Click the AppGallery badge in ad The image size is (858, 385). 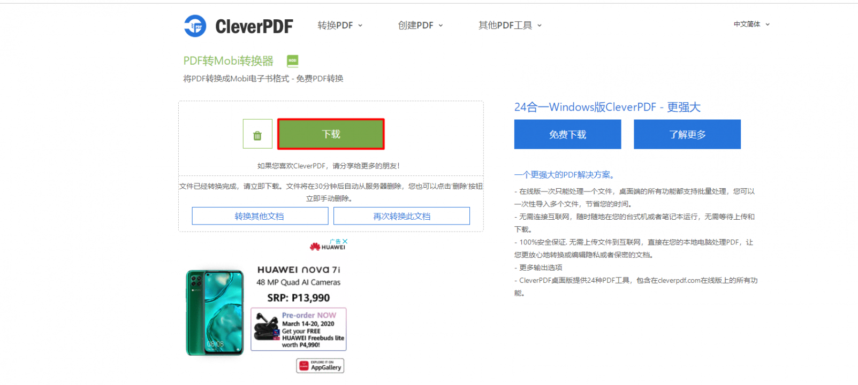tap(320, 366)
